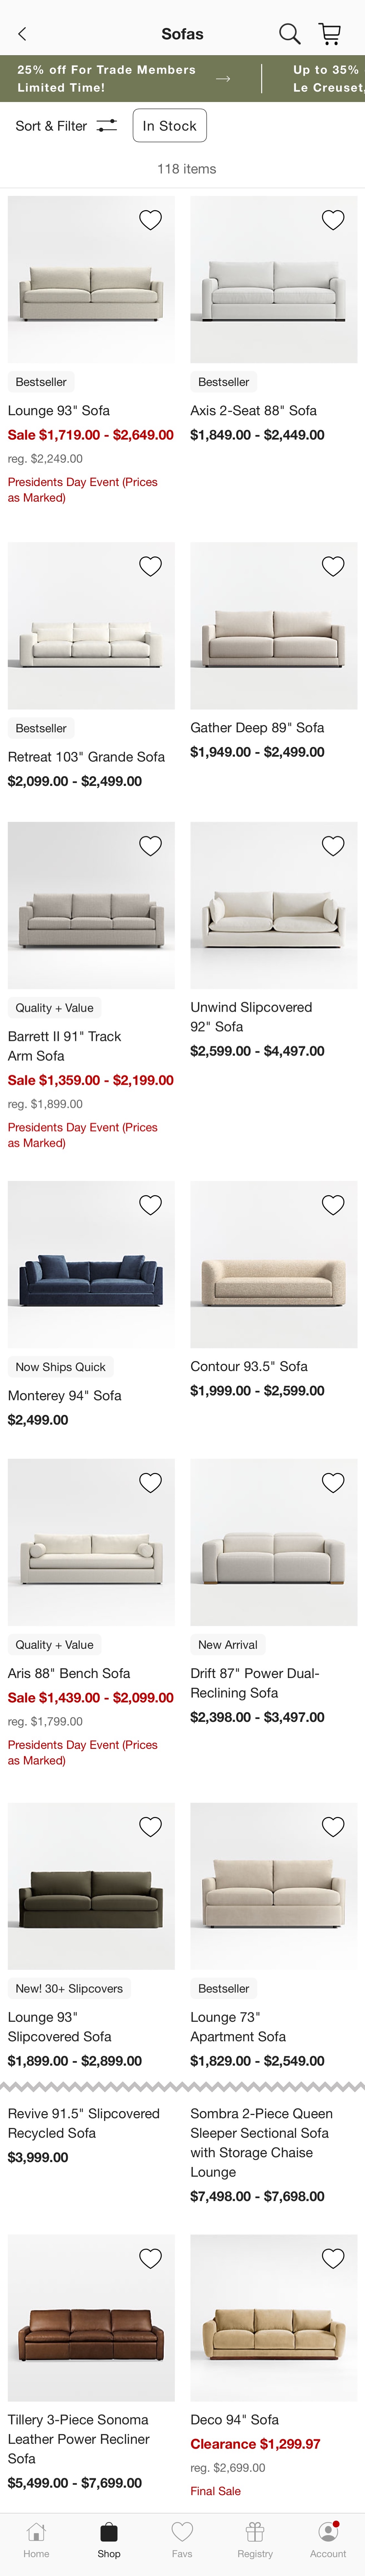The width and height of the screenshot is (365, 2576).
Task: Tap the Drift 87" Power Dual-Reclining Sofa image
Action: [273, 1542]
